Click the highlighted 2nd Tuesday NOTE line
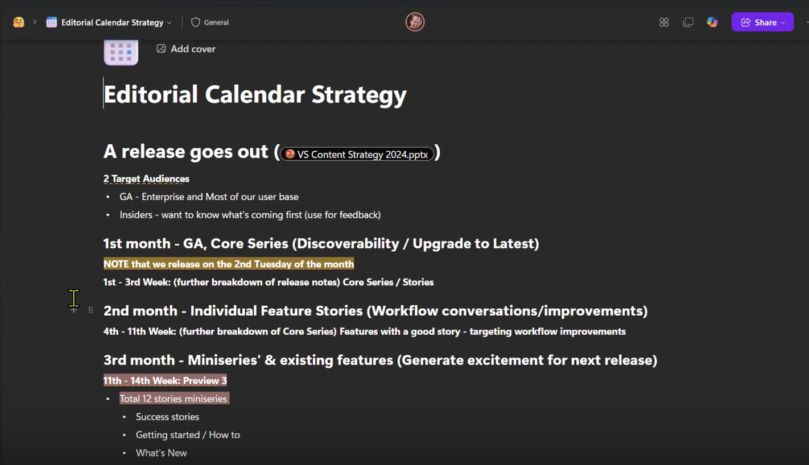Image resolution: width=809 pixels, height=465 pixels. (228, 264)
